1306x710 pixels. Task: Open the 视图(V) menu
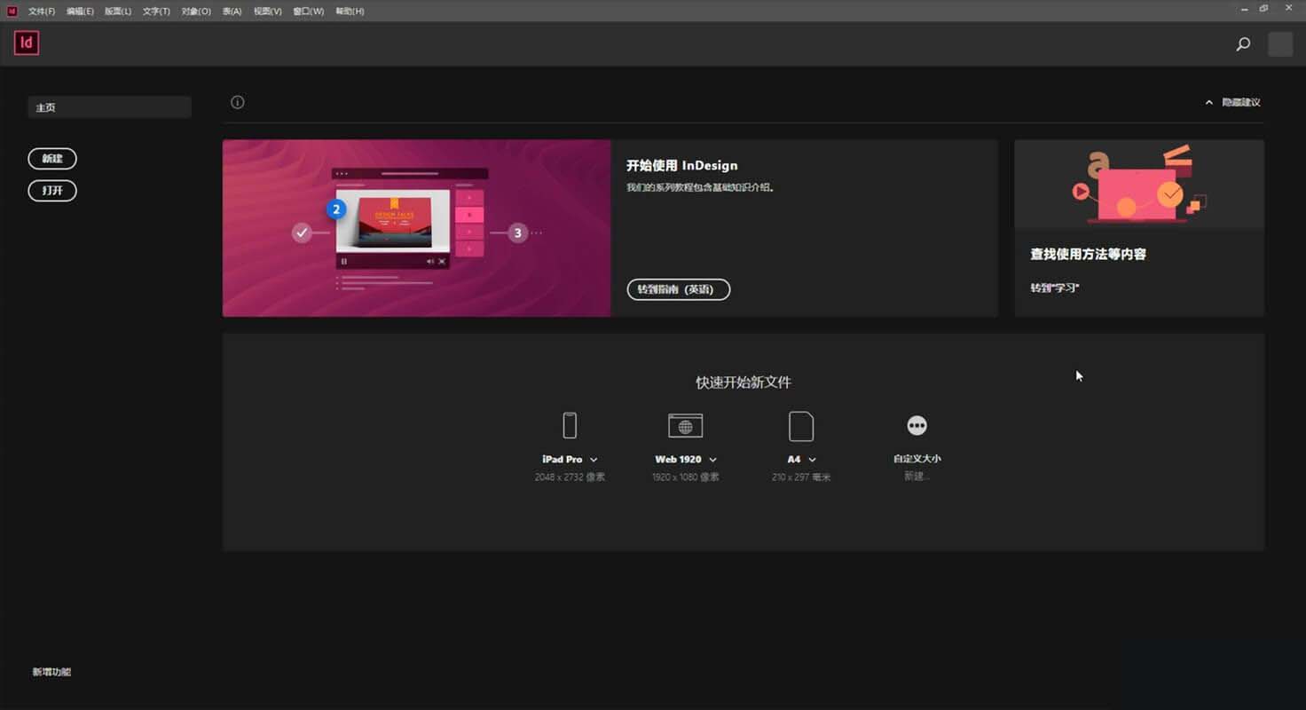[x=268, y=12]
